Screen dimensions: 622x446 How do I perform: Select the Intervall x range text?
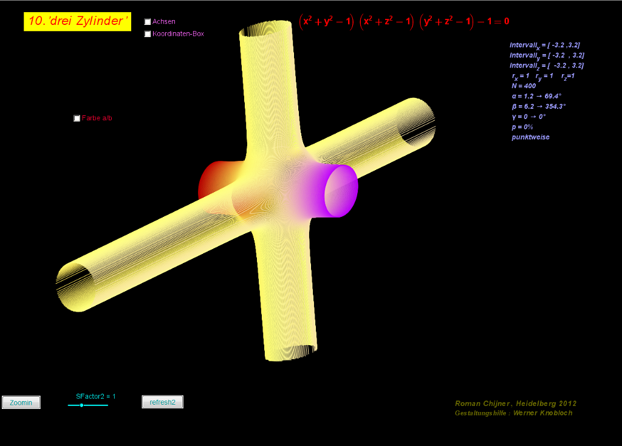click(x=547, y=46)
